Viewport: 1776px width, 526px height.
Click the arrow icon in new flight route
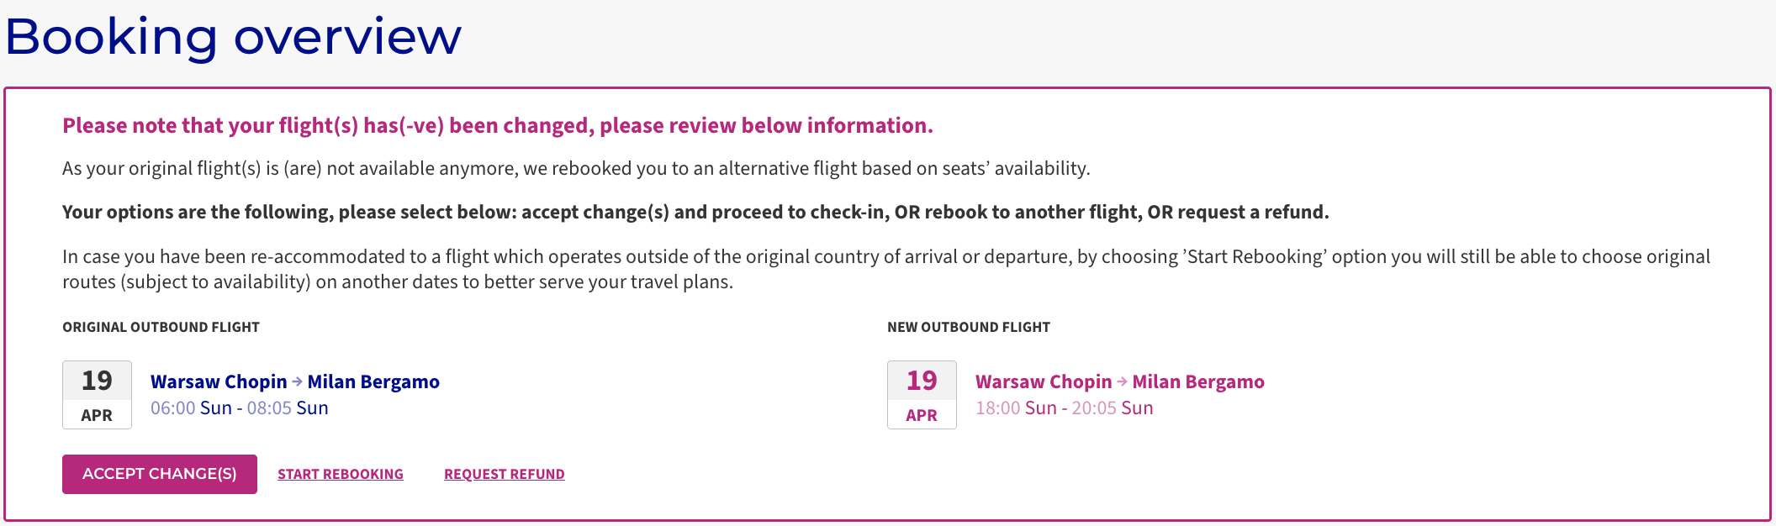[1122, 381]
